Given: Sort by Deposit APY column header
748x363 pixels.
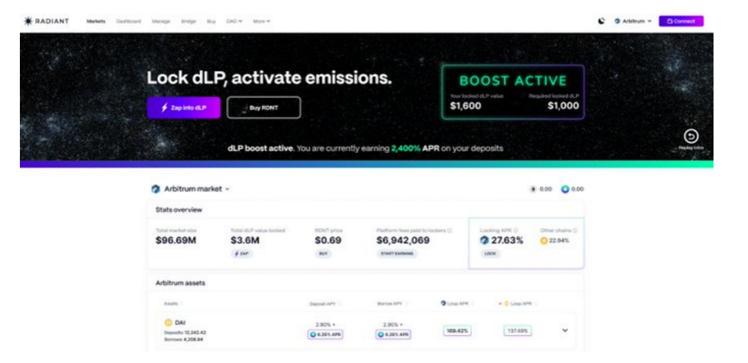Looking at the screenshot, I should point(324,303).
